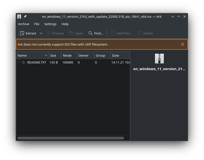The width and height of the screenshot is (204, 160).
Task: Open the File menu
Action: click(x=37, y=24)
